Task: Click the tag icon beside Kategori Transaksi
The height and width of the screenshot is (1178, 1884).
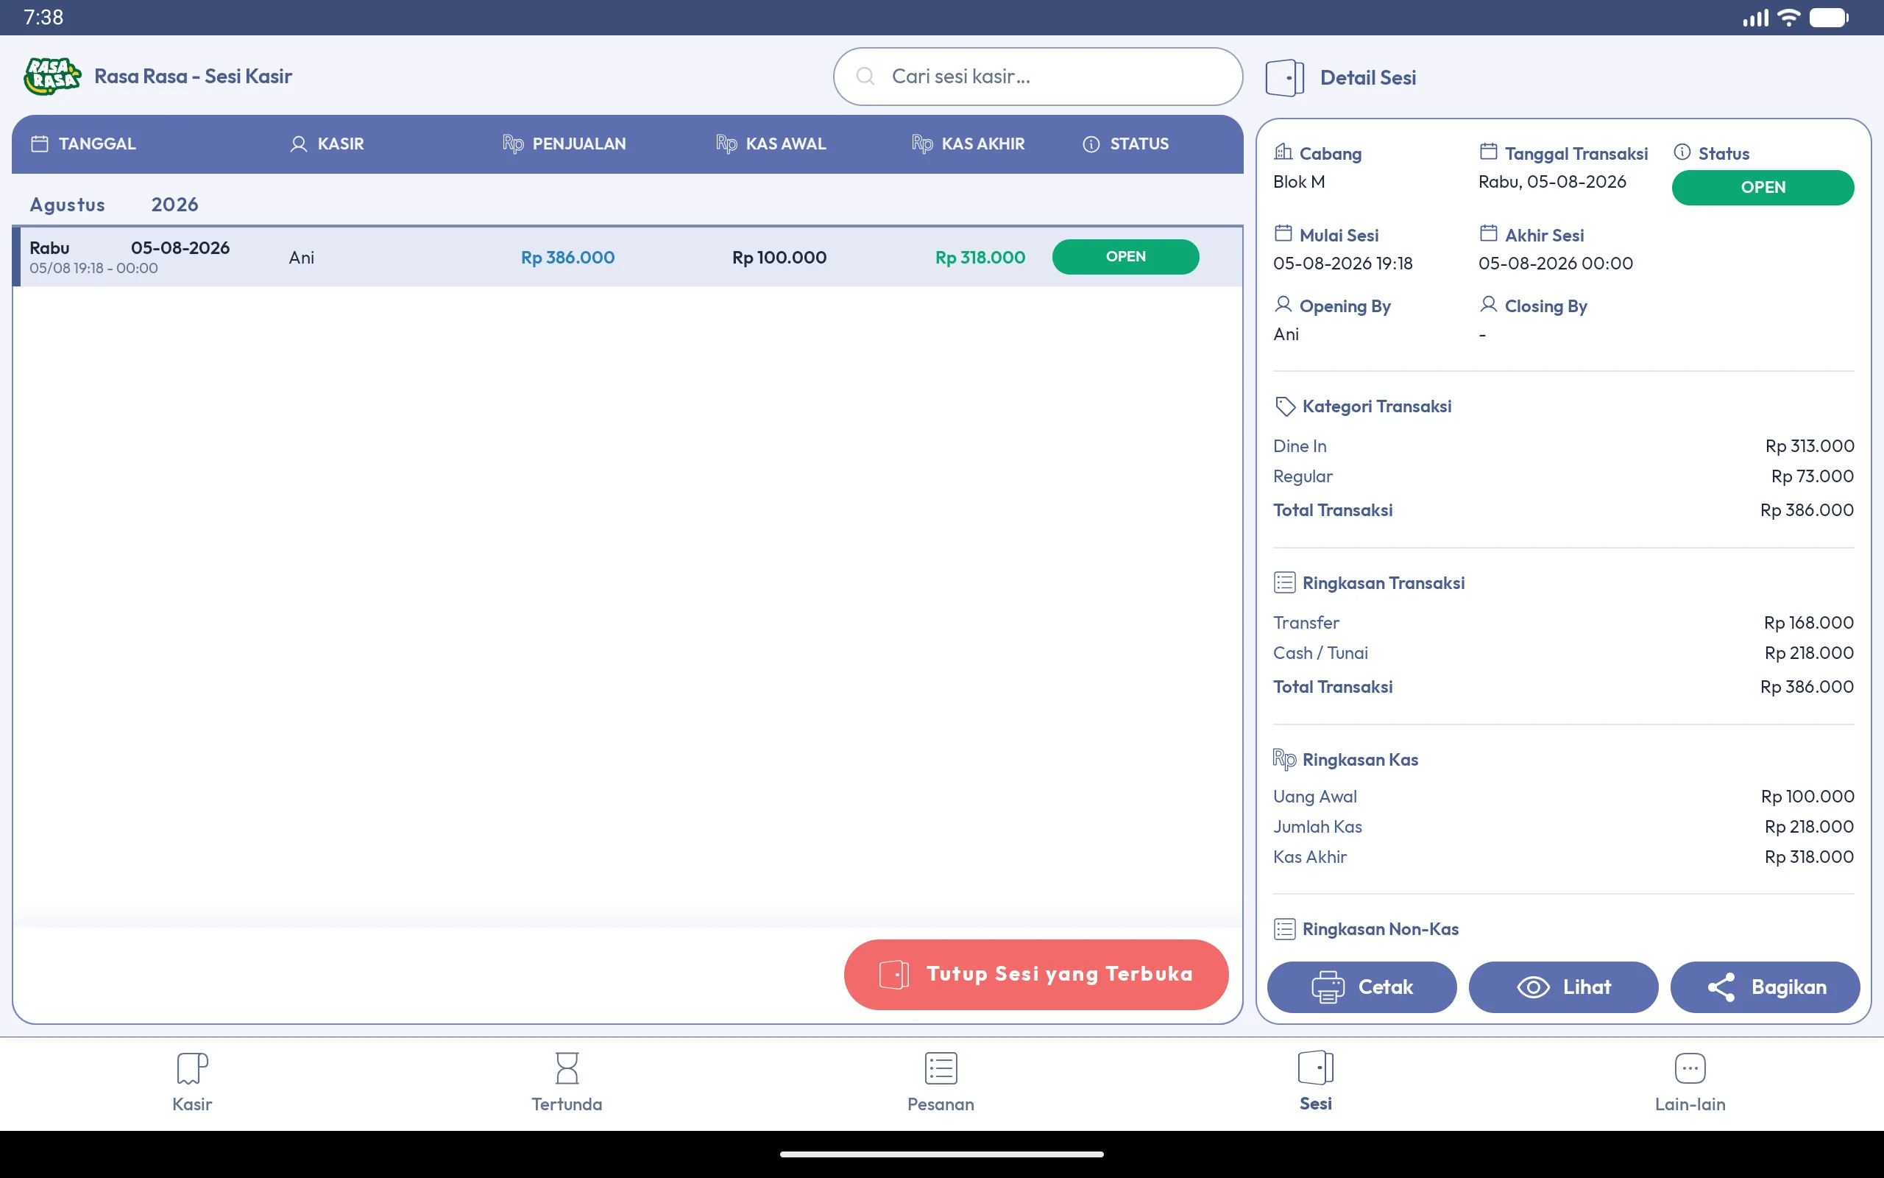Action: 1284,406
